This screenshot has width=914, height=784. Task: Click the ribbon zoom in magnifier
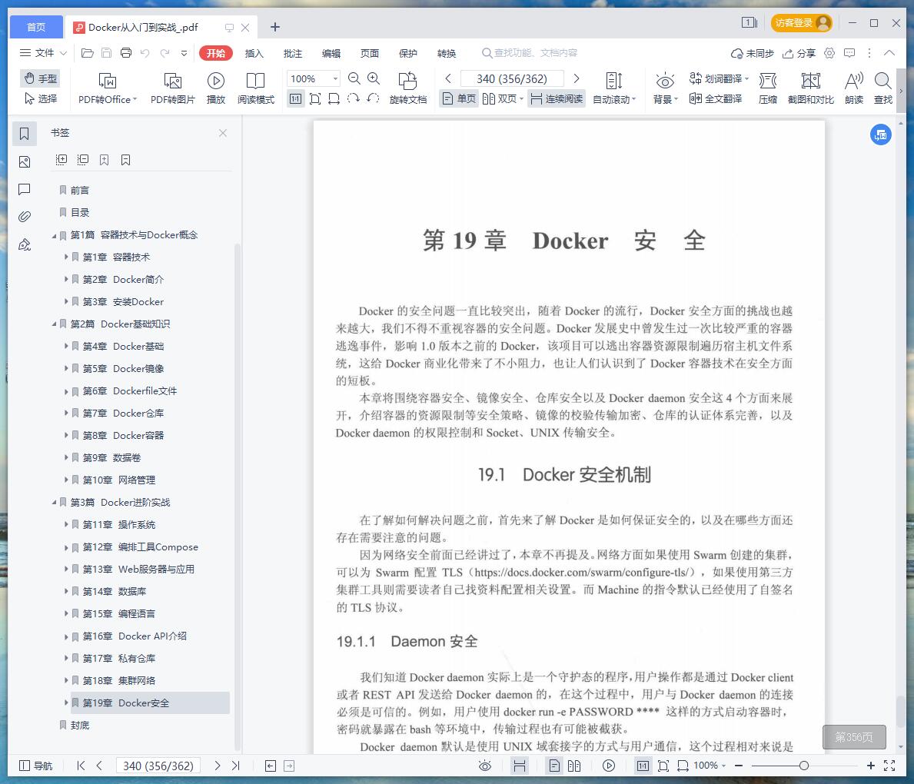374,78
